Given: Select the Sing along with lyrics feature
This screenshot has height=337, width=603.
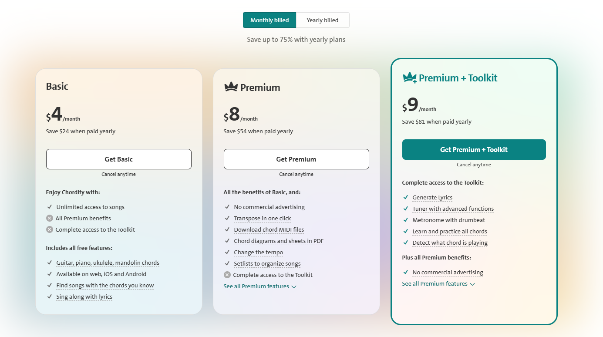Looking at the screenshot, I should click(84, 297).
